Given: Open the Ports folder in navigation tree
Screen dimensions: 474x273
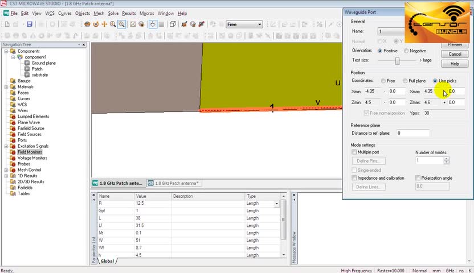Looking at the screenshot, I should (22, 140).
